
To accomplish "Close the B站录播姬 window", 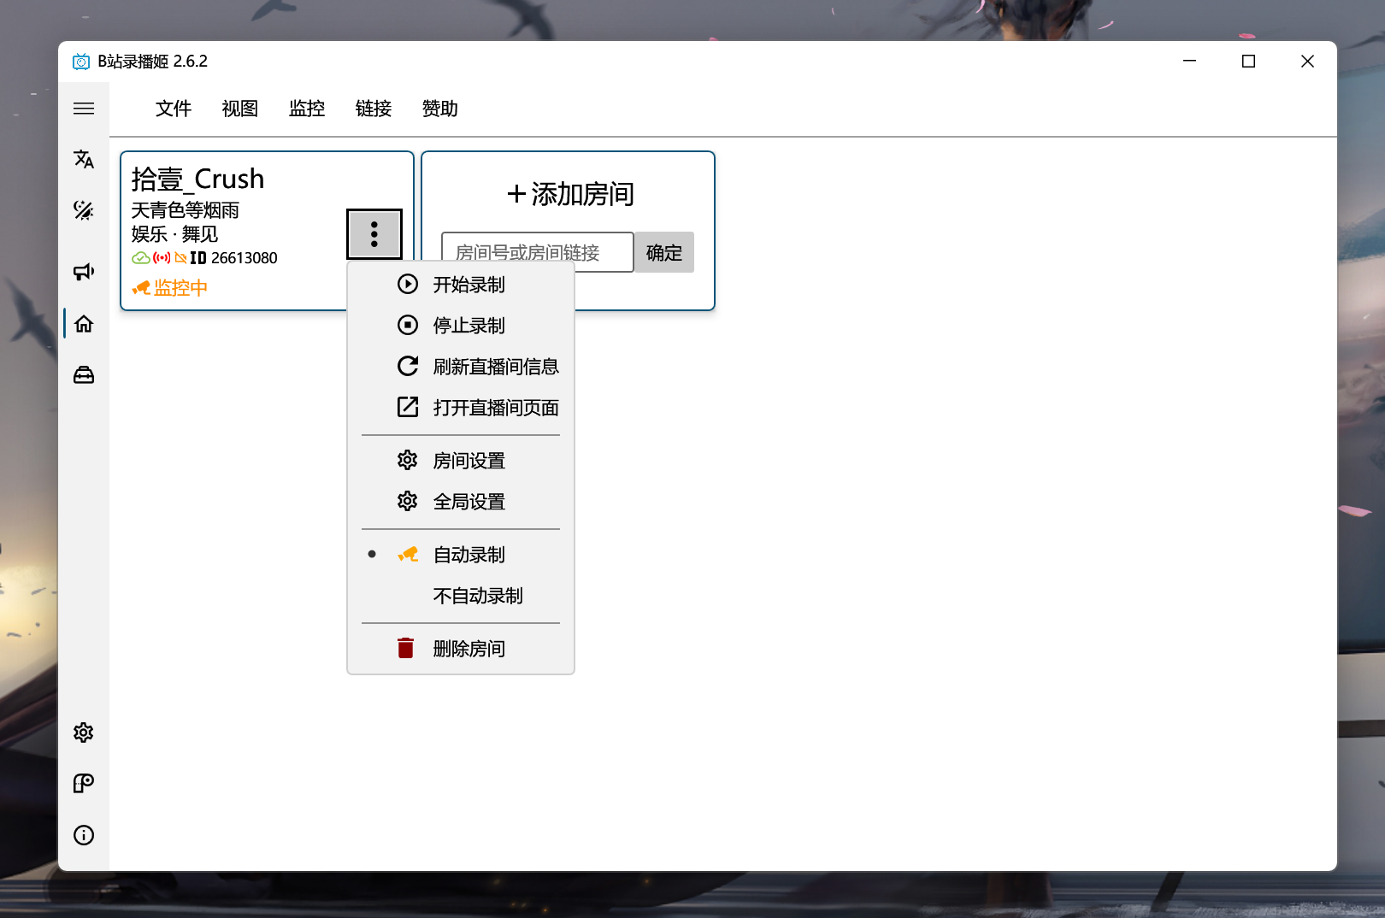I will pyautogui.click(x=1307, y=61).
